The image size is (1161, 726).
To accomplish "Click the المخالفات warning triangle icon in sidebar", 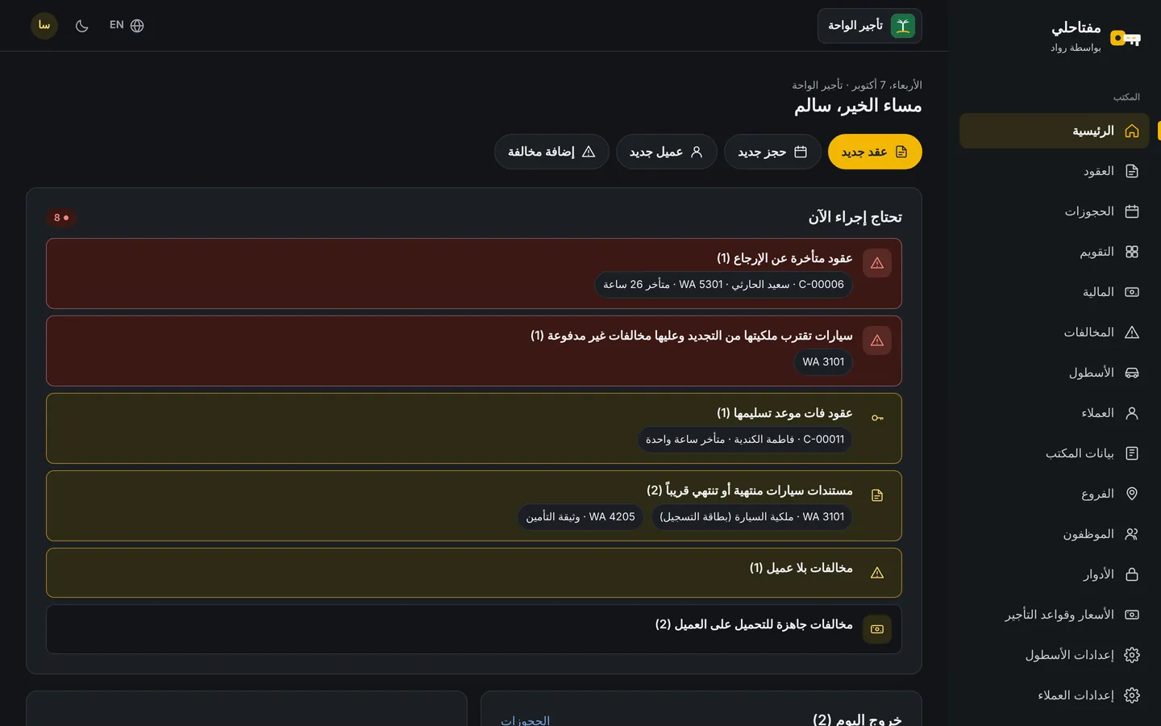I will click(1132, 332).
